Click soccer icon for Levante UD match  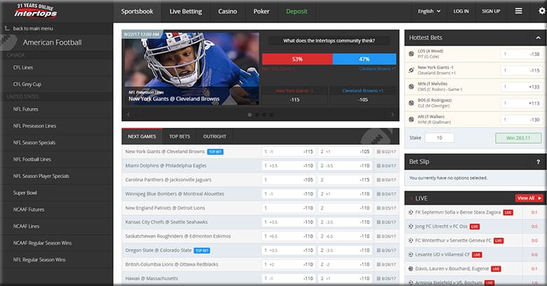click(410, 254)
